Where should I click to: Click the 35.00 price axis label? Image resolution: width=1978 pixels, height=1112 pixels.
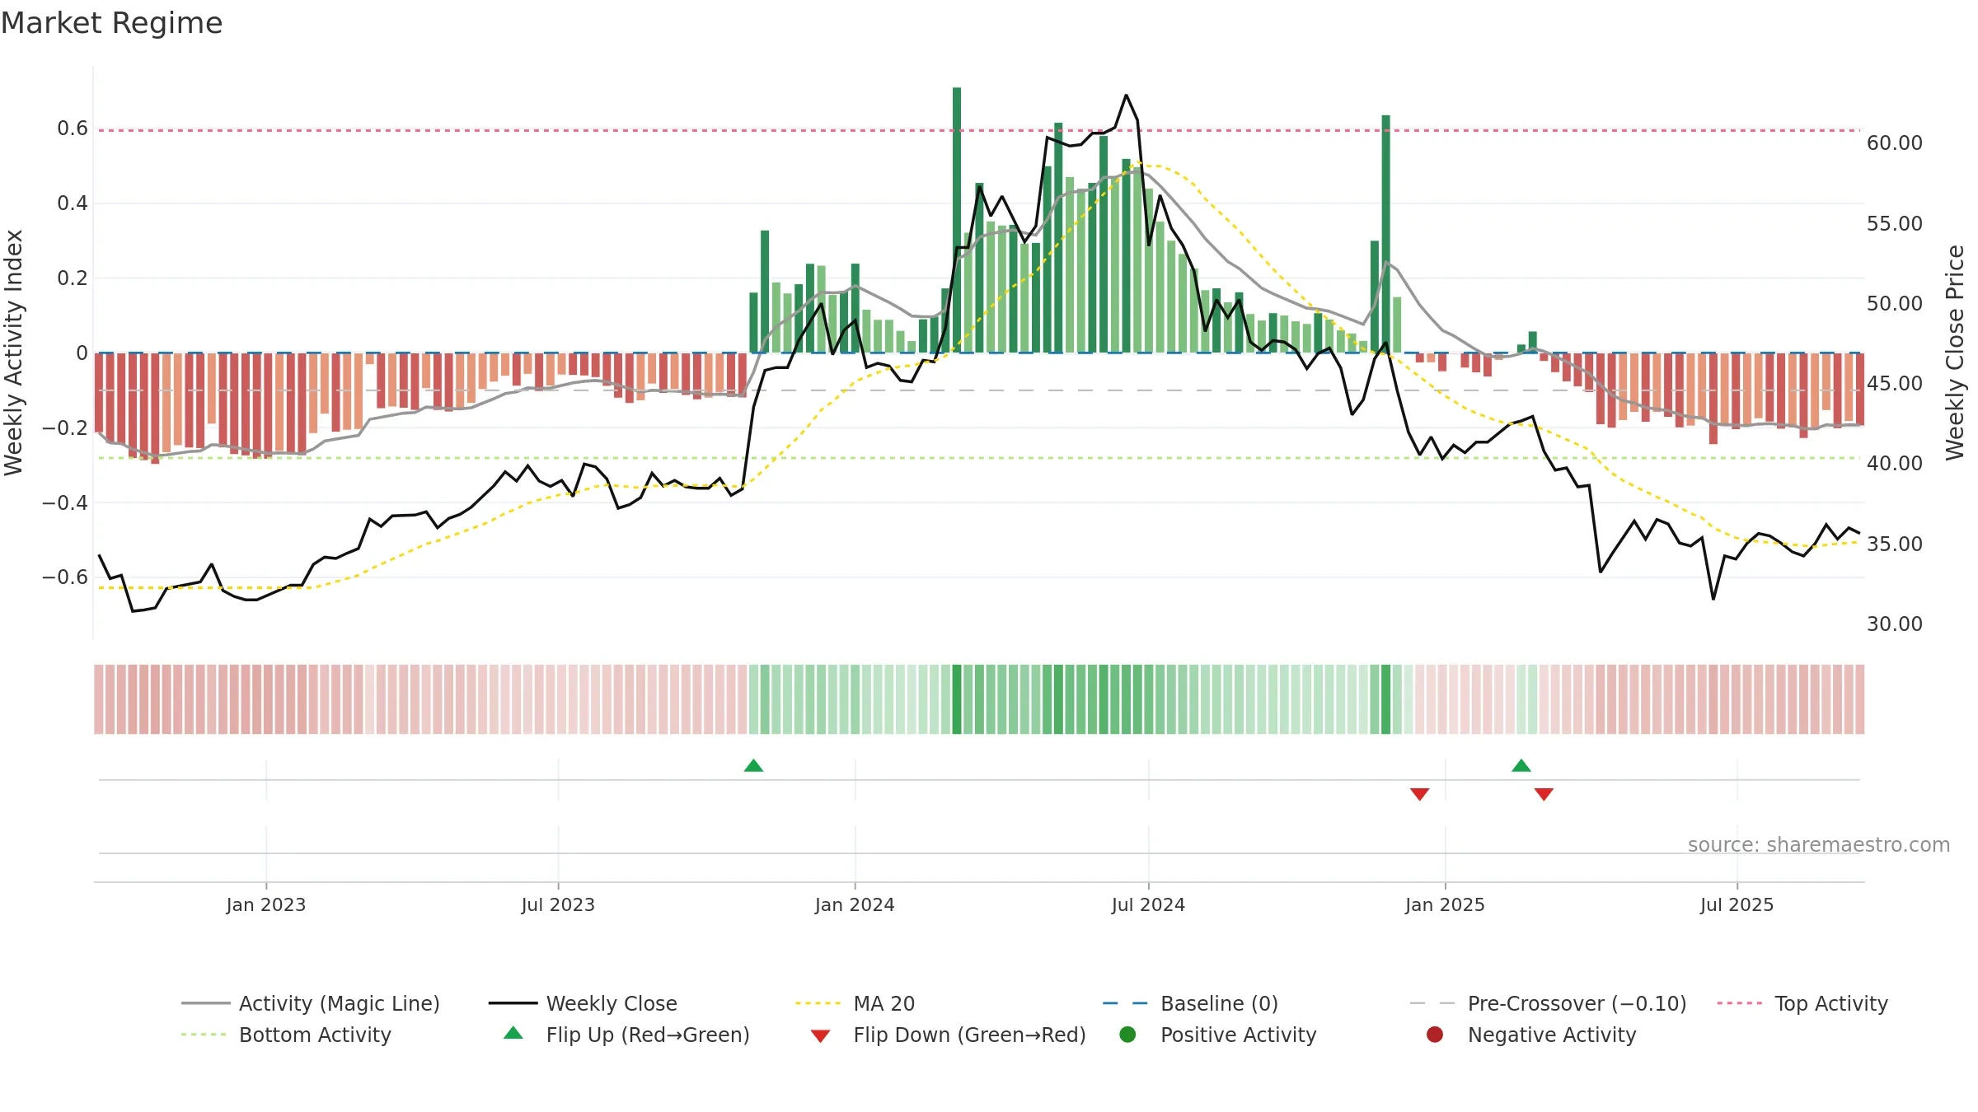(1894, 544)
